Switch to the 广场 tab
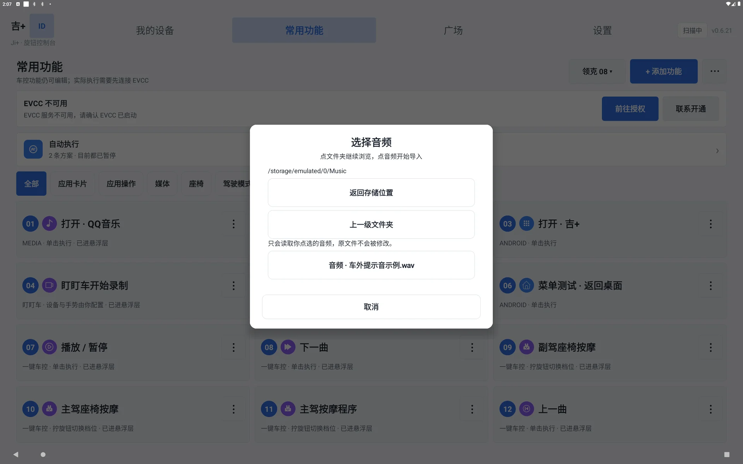Screen dimensions: 743x464 (x=453, y=30)
